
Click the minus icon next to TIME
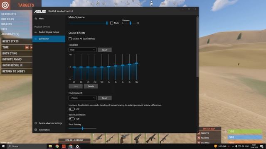point(31,48)
